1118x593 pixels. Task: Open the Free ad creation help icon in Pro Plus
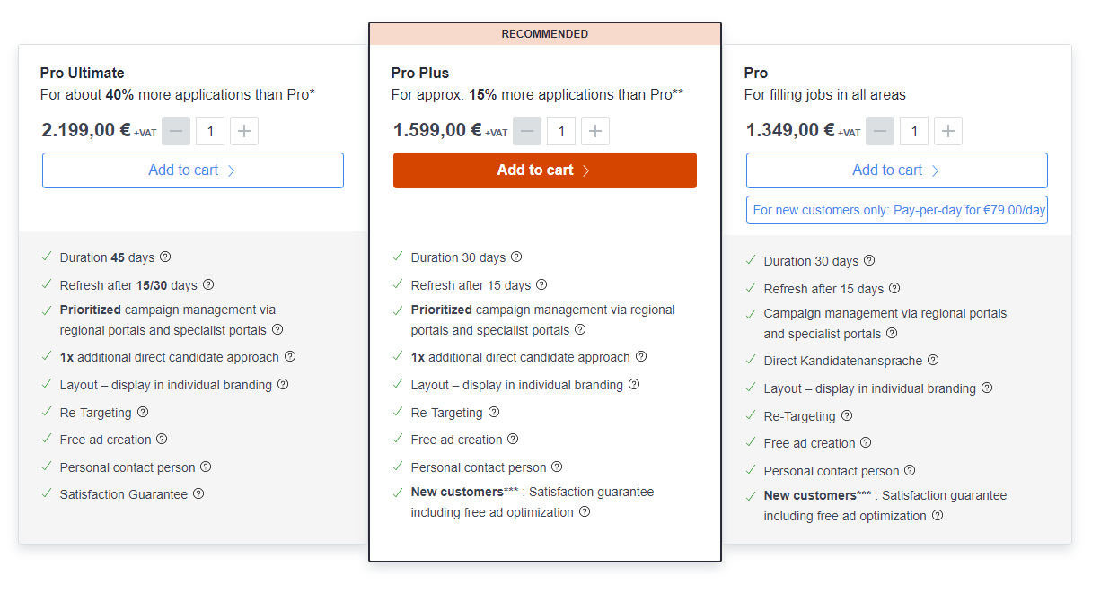[513, 439]
